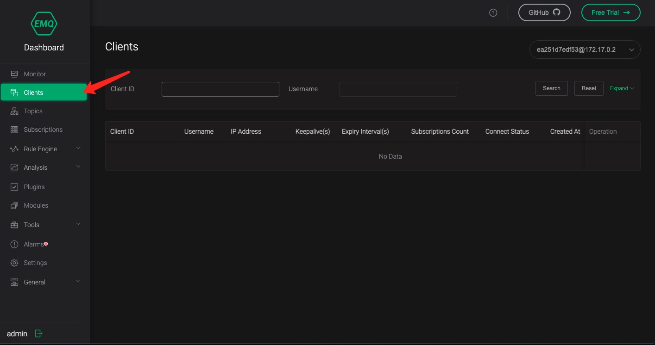Click the Plugins checkbox icon
The height and width of the screenshot is (345, 655).
[x=14, y=187]
